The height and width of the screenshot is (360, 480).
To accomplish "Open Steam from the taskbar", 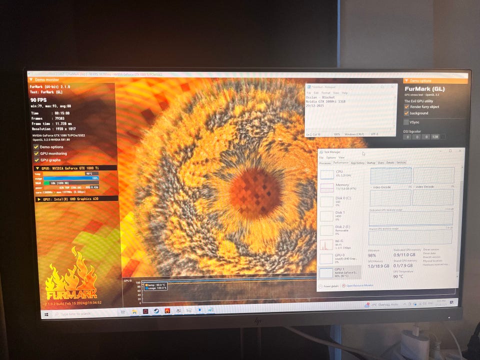I will [156, 310].
